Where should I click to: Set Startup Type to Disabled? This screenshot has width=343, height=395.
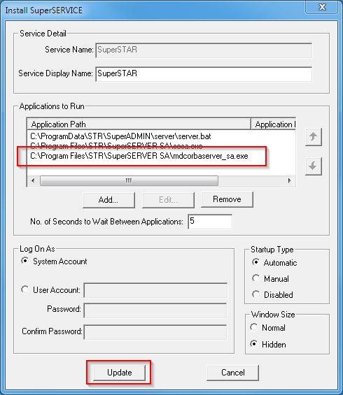256,294
